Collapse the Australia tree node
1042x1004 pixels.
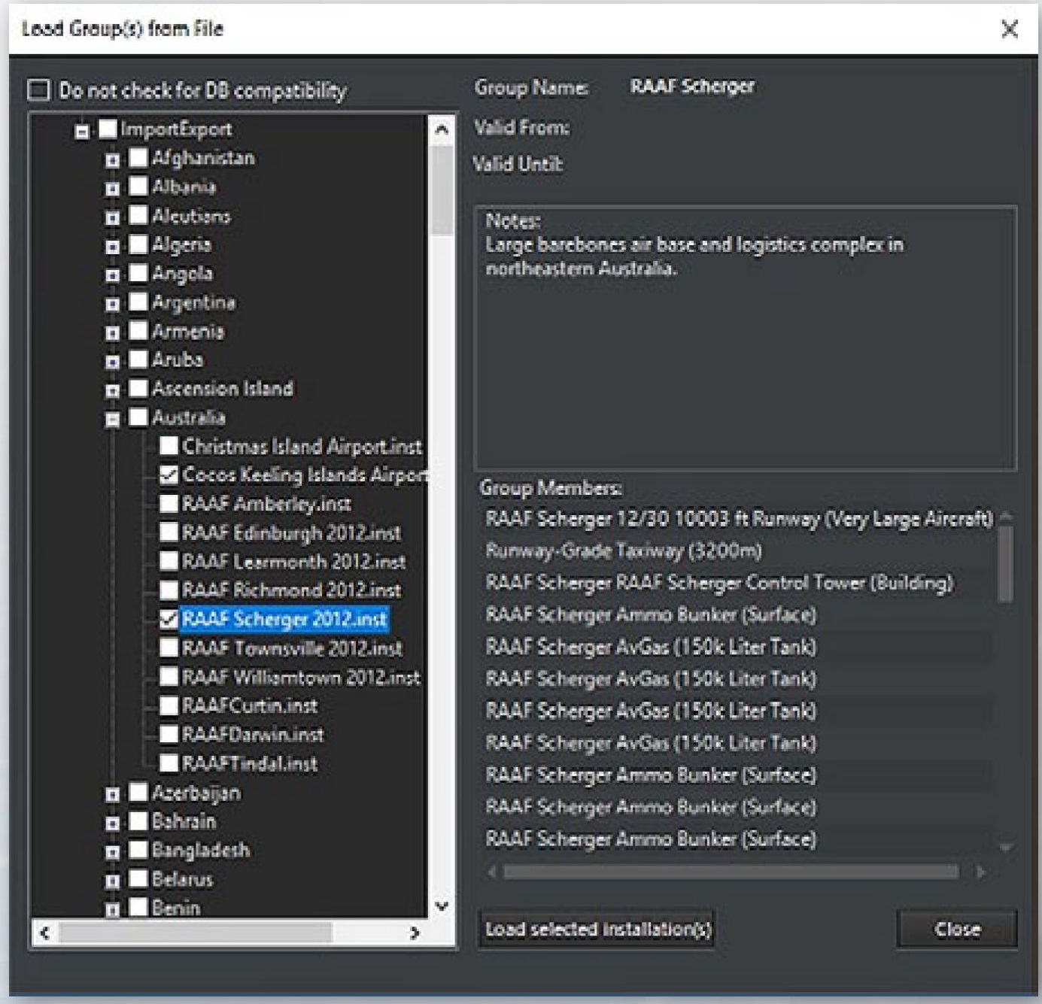[112, 419]
